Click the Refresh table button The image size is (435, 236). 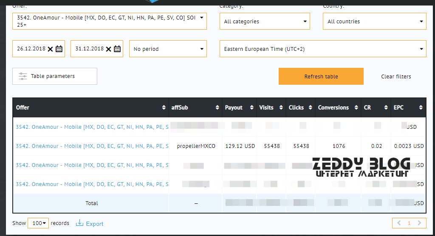[x=321, y=77]
